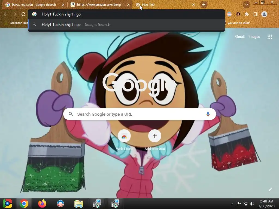The width and height of the screenshot is (279, 209).
Task: Click the second installer icon in taskbar
Action: [x=115, y=204]
